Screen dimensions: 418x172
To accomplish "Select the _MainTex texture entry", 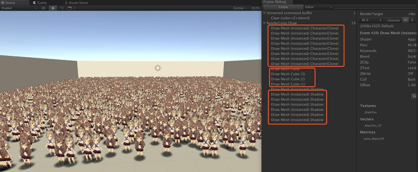I will (370, 112).
